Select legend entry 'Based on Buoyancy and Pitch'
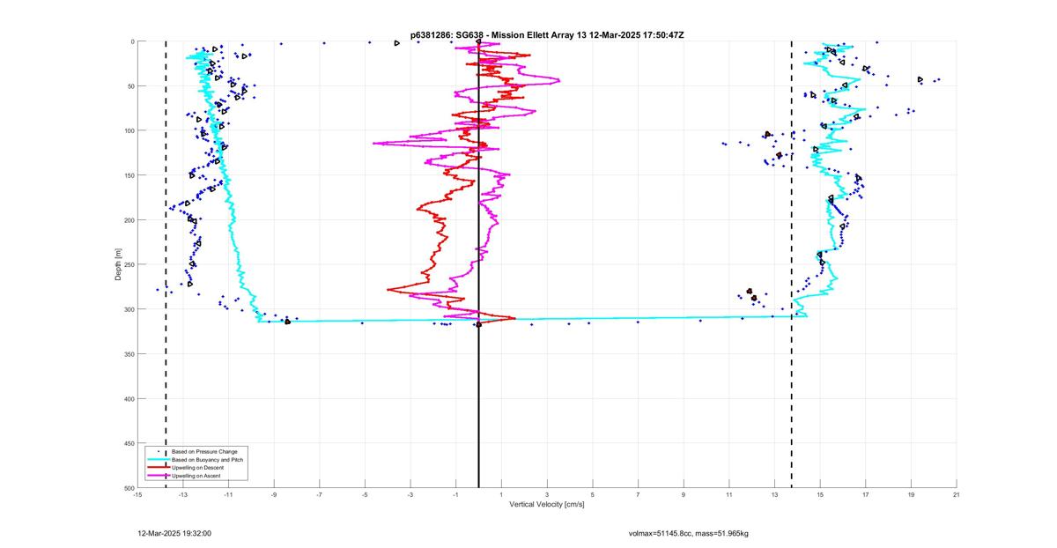This screenshot has width=1057, height=548. pos(209,460)
